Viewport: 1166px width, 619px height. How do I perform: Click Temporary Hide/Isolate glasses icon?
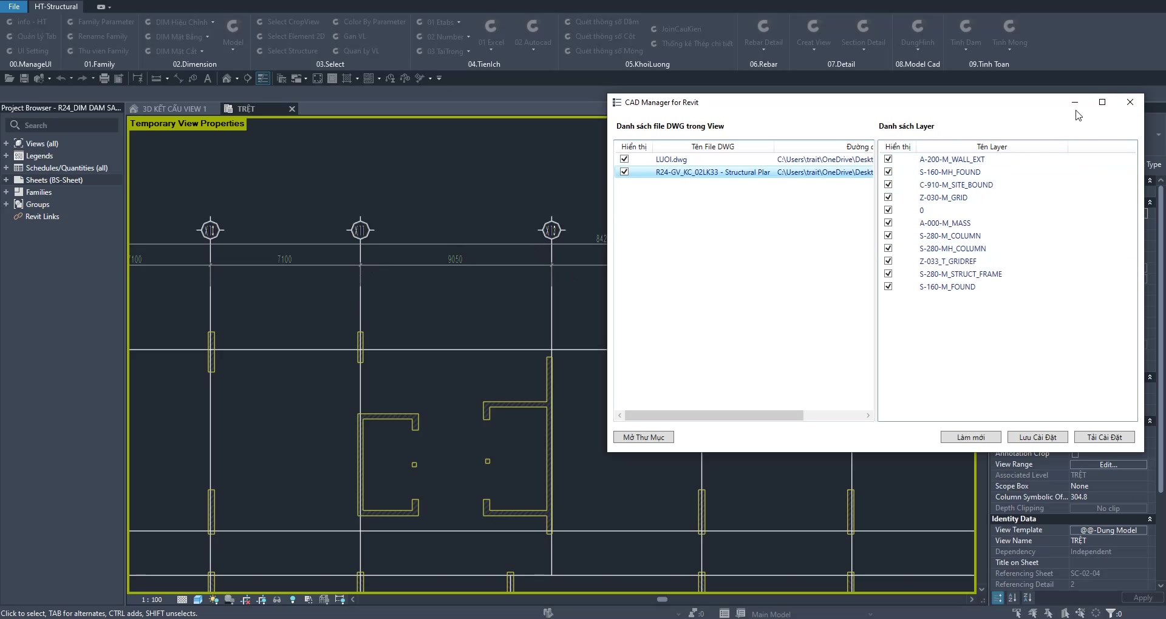pyautogui.click(x=277, y=600)
